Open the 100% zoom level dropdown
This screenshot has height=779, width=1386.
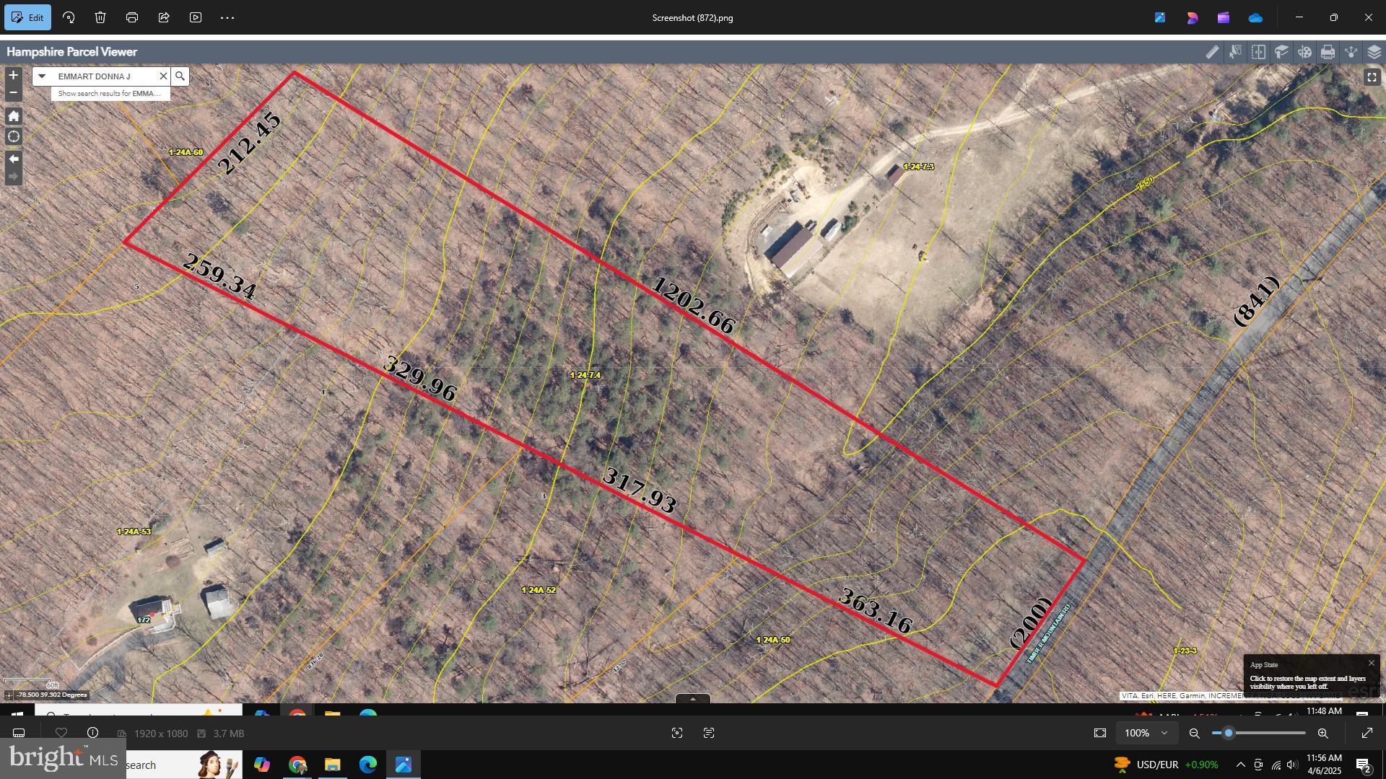coord(1146,733)
